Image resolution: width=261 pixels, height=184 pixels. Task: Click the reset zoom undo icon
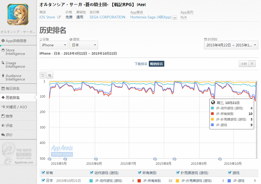click(42, 75)
